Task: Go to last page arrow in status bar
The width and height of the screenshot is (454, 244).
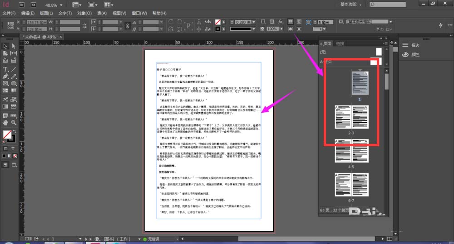Action: pos(91,239)
